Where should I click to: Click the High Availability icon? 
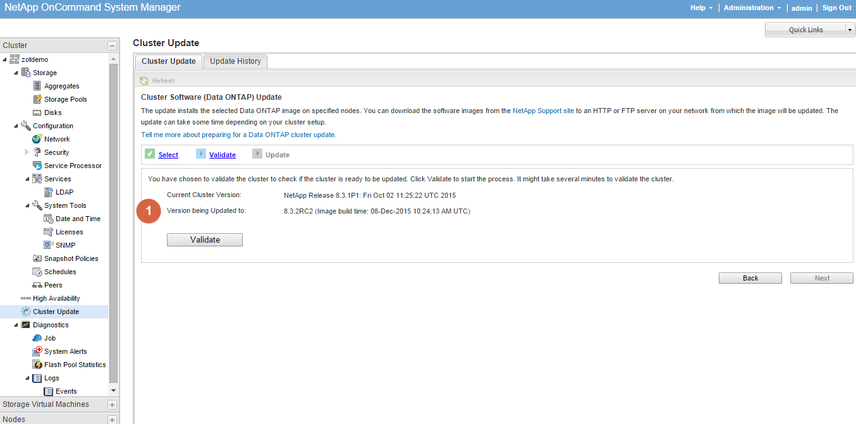[x=26, y=298]
